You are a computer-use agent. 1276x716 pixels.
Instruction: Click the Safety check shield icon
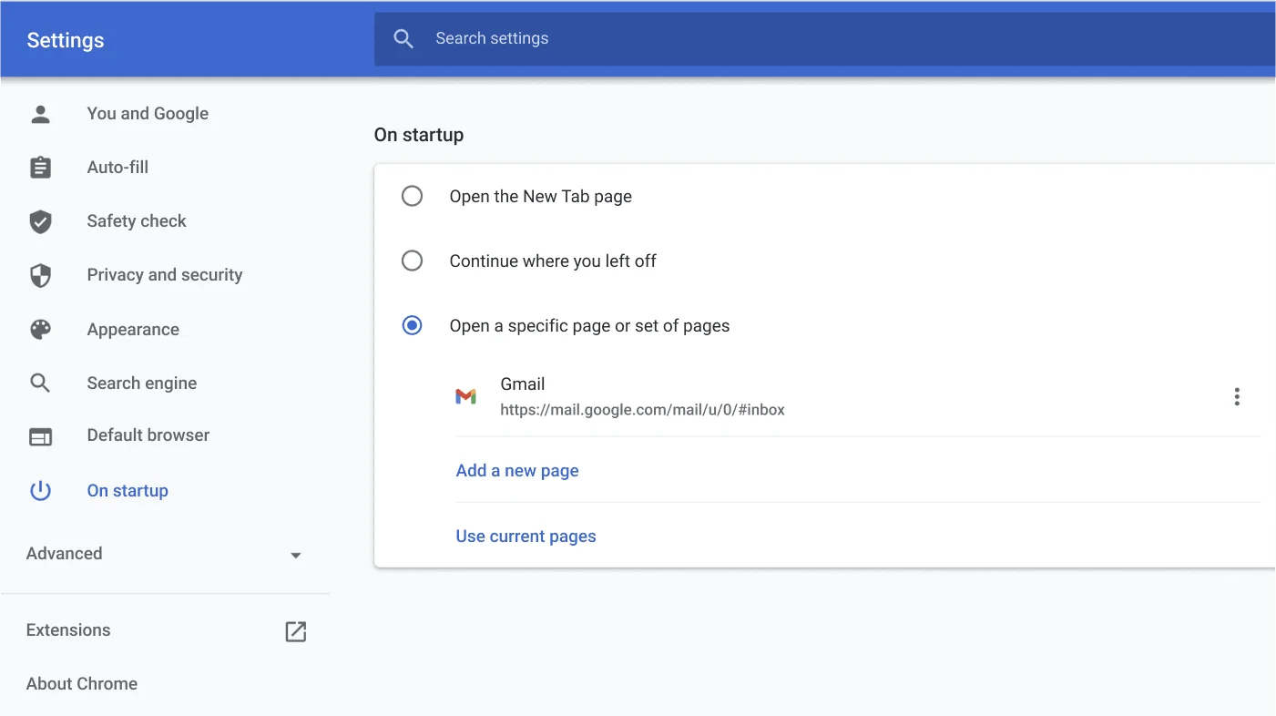pyautogui.click(x=40, y=220)
